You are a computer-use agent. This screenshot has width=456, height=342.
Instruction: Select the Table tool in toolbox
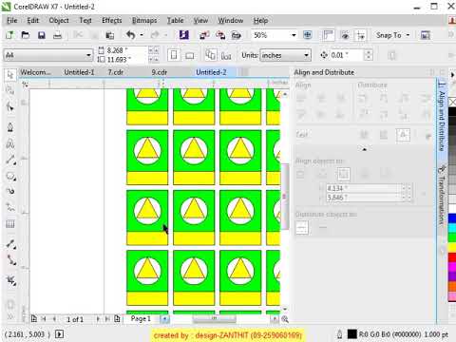(10, 224)
